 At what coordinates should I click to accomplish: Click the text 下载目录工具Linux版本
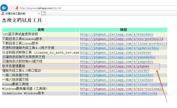pyautogui.click(x=20, y=43)
